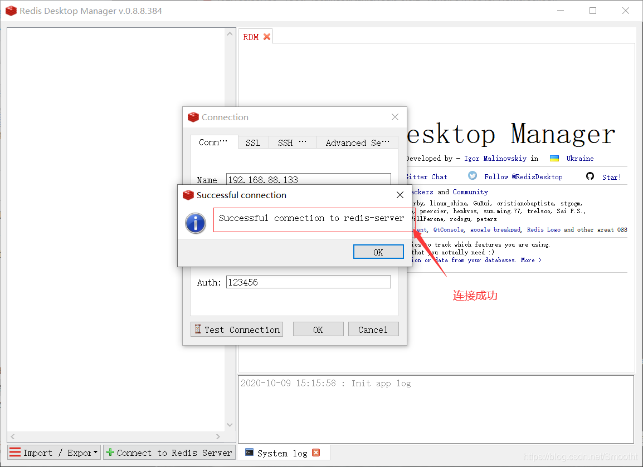Click the tree panel scroll up arrow

coord(230,34)
